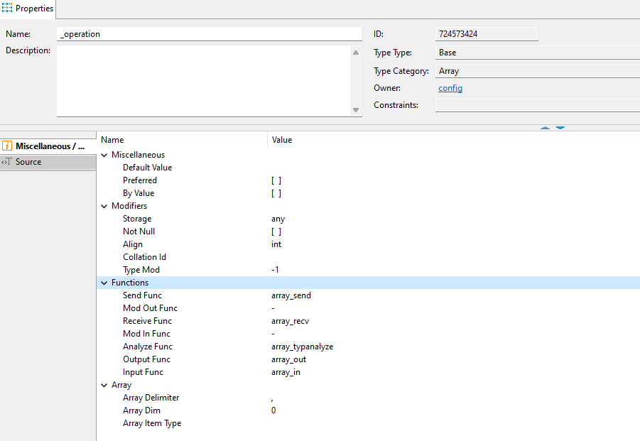The width and height of the screenshot is (640, 441).
Task: Click the Miscellaneous info icon in sidebar
Action: click(7, 146)
